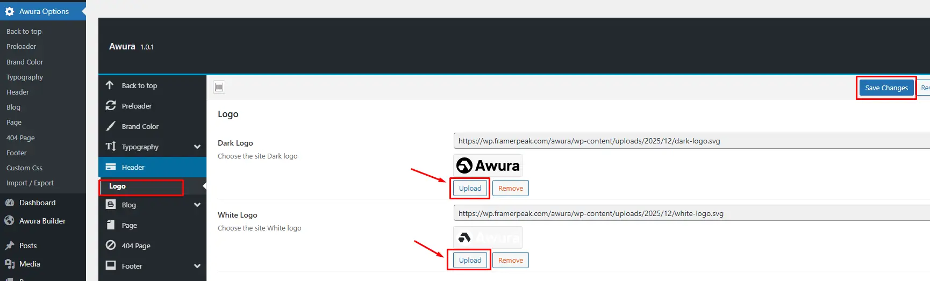Upload a new Dark Logo image

pos(470,188)
